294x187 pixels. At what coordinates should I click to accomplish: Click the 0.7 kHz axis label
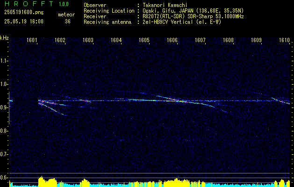point(4,154)
